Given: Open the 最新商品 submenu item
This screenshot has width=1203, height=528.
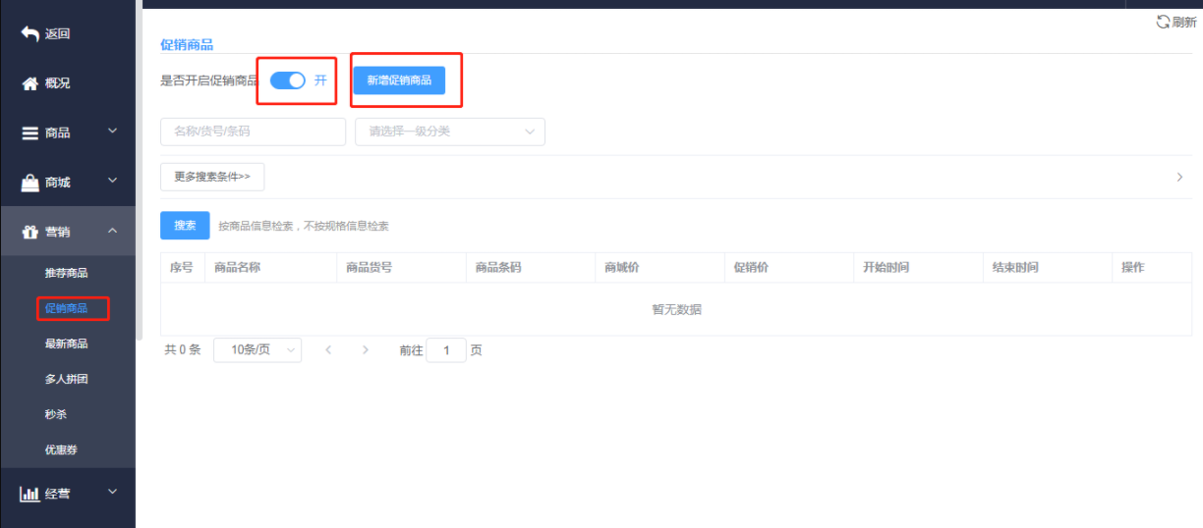Looking at the screenshot, I should (67, 343).
